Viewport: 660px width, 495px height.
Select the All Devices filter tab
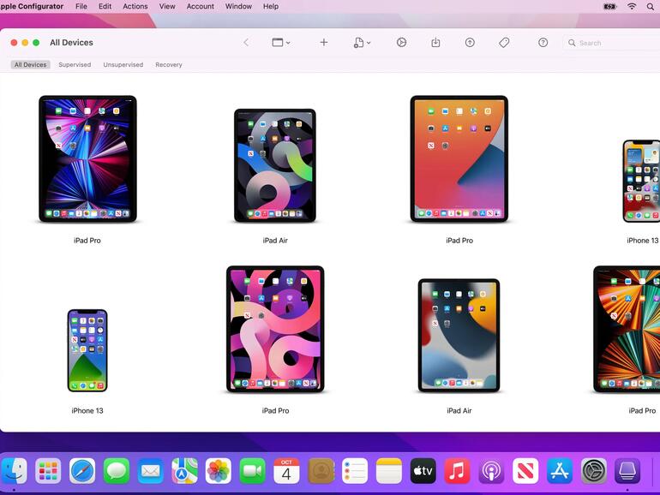point(30,65)
